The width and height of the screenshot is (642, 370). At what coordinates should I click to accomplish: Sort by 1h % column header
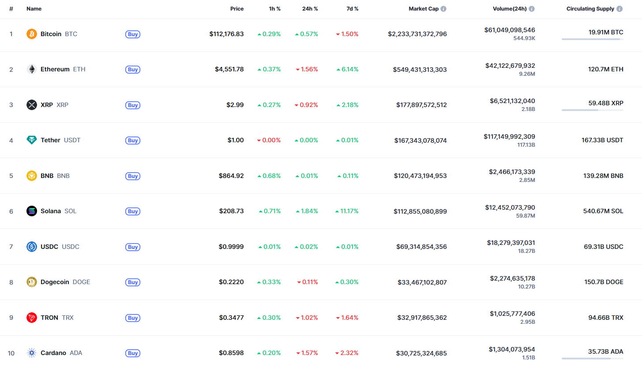[x=275, y=9]
